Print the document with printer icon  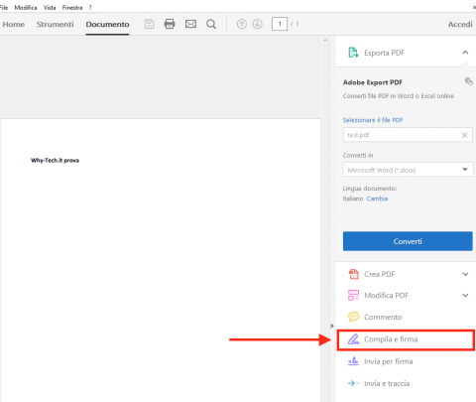click(170, 24)
